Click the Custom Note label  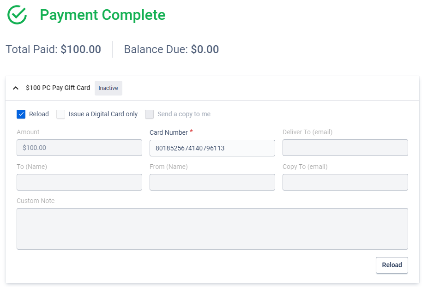click(x=36, y=201)
